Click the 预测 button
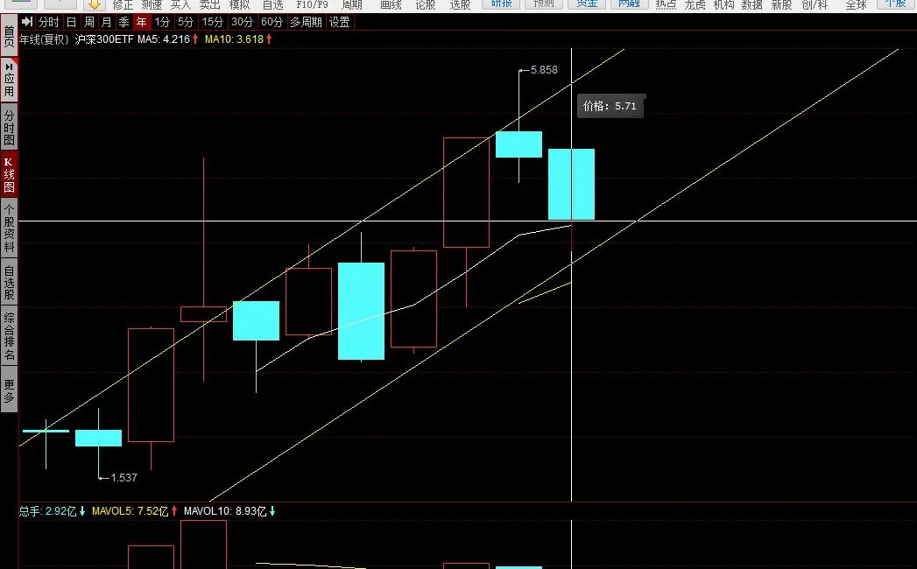 (x=543, y=4)
